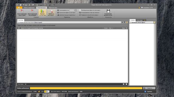Increase Группировать по stepper value
174x97 pixels.
pyautogui.click(x=76, y=10)
